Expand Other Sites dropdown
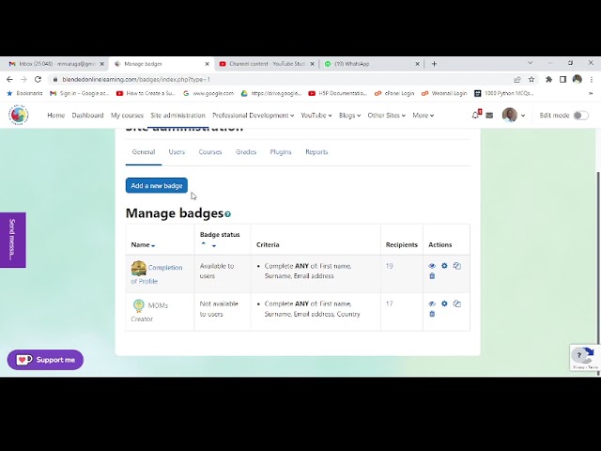 pyautogui.click(x=386, y=115)
